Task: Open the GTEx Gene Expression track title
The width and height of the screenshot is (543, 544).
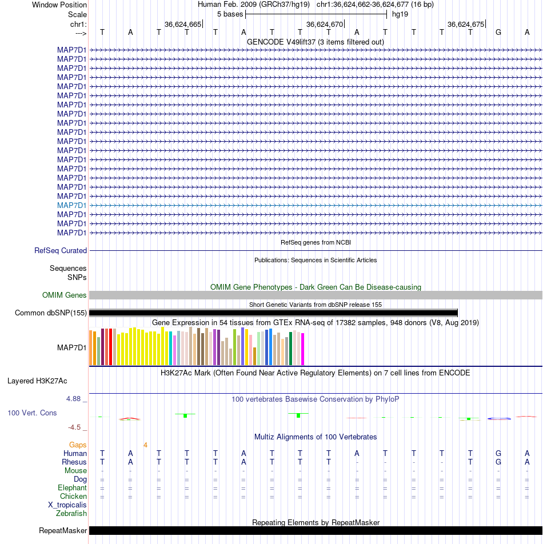Action: (x=316, y=323)
